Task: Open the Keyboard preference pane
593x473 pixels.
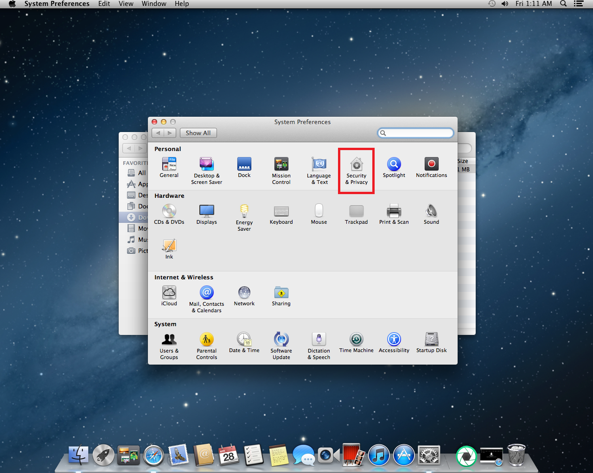Action: point(281,214)
